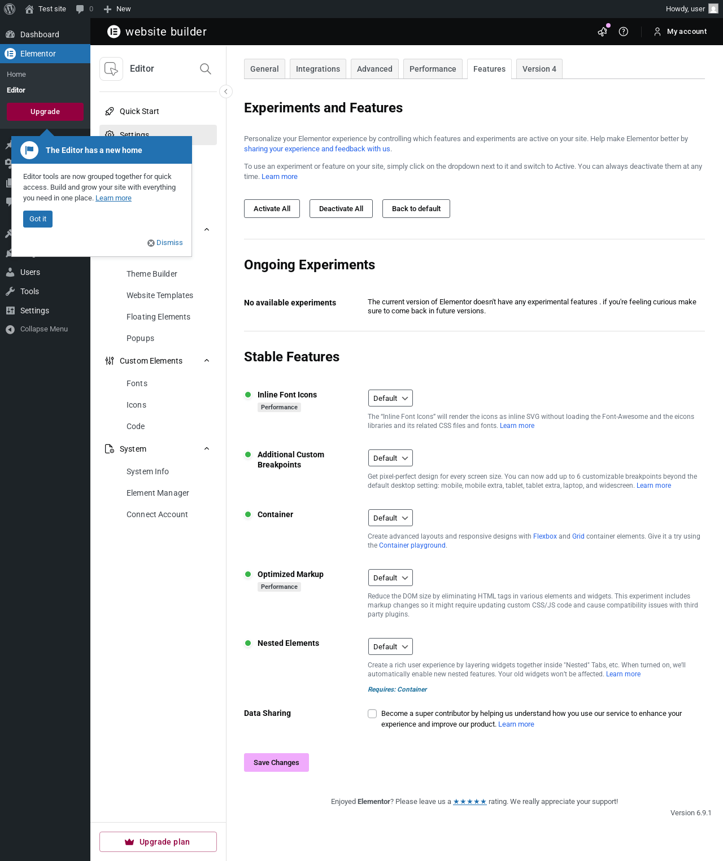Click the Save Changes button
The image size is (723, 861).
click(276, 762)
